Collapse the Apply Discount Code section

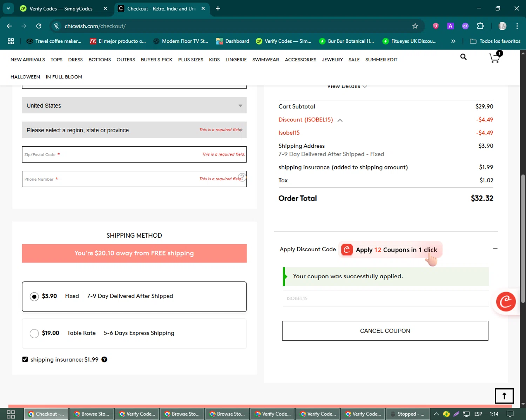click(x=495, y=248)
